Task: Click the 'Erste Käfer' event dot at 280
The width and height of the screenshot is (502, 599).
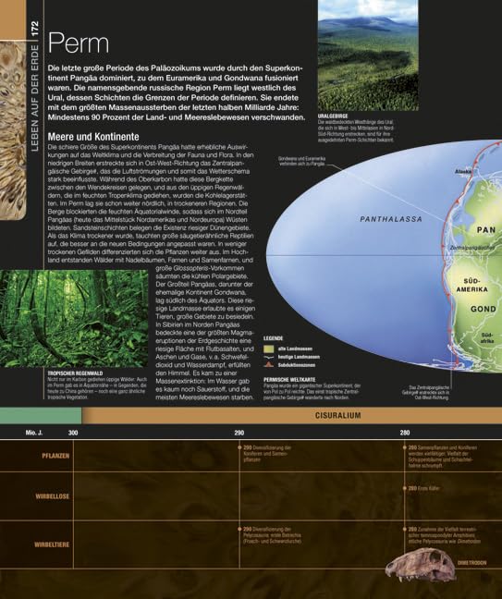Action: coord(405,488)
